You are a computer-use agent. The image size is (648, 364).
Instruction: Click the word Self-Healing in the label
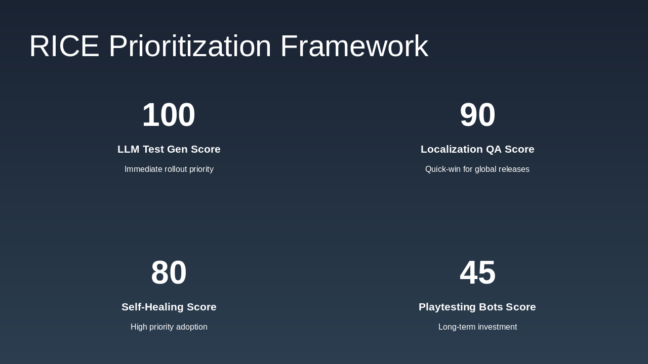pyautogui.click(x=152, y=307)
